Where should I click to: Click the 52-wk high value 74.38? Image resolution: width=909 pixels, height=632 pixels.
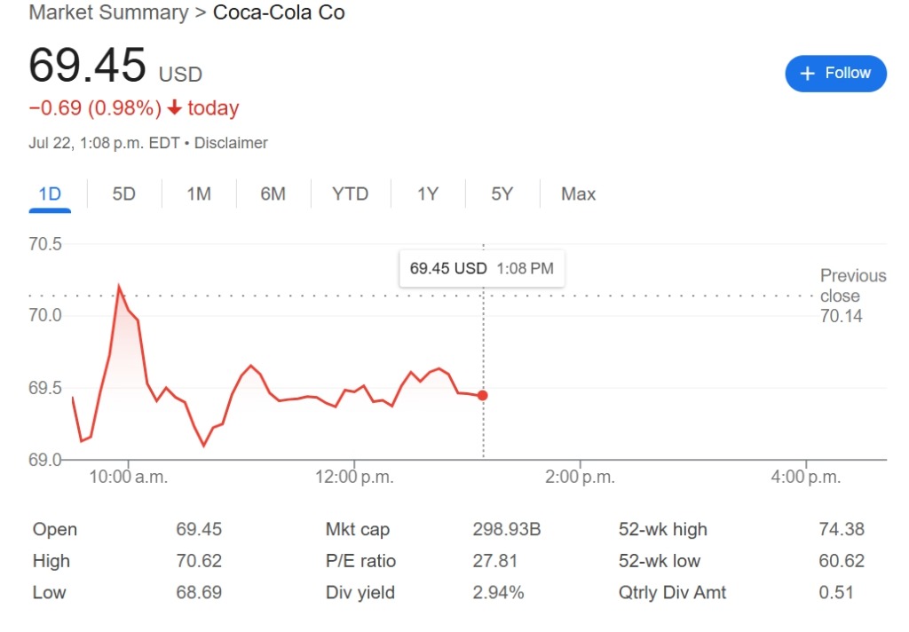point(842,529)
